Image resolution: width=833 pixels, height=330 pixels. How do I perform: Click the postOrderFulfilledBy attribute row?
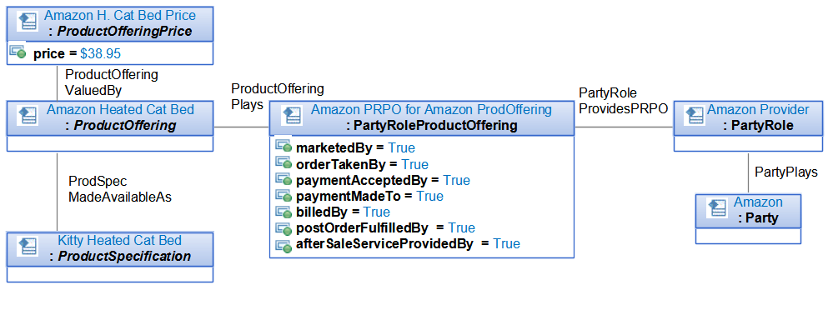[374, 227]
